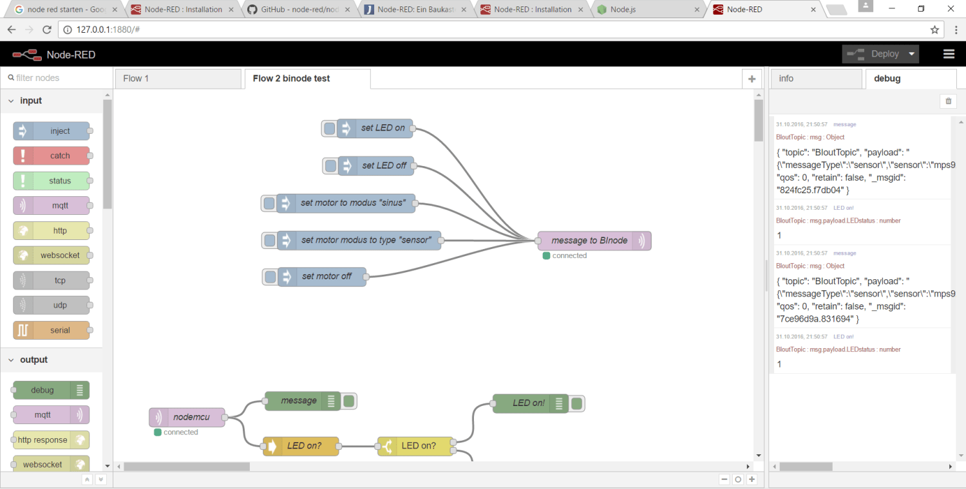The height and width of the screenshot is (489, 966).
Task: Select the inject node from the input palette
Action: [52, 131]
